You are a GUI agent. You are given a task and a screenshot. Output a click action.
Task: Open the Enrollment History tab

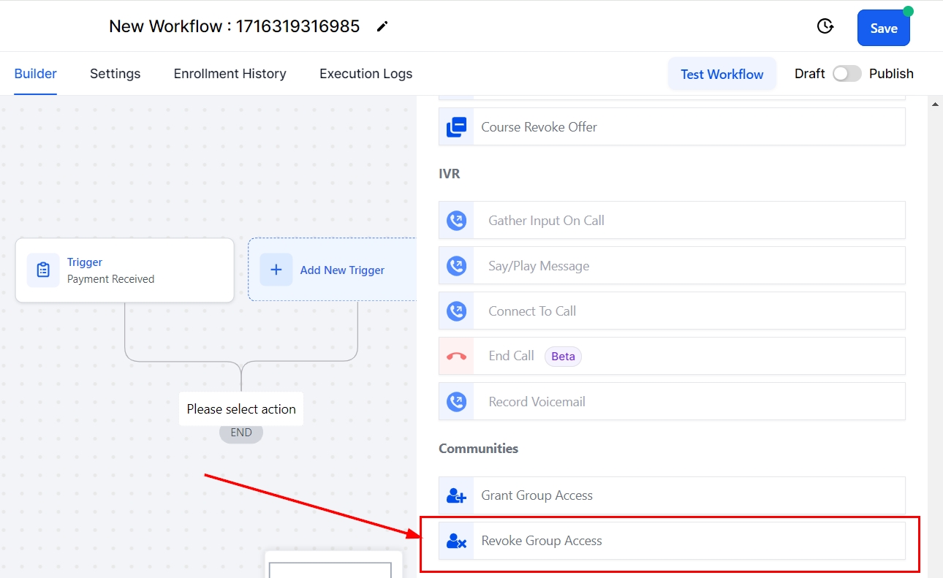point(230,74)
